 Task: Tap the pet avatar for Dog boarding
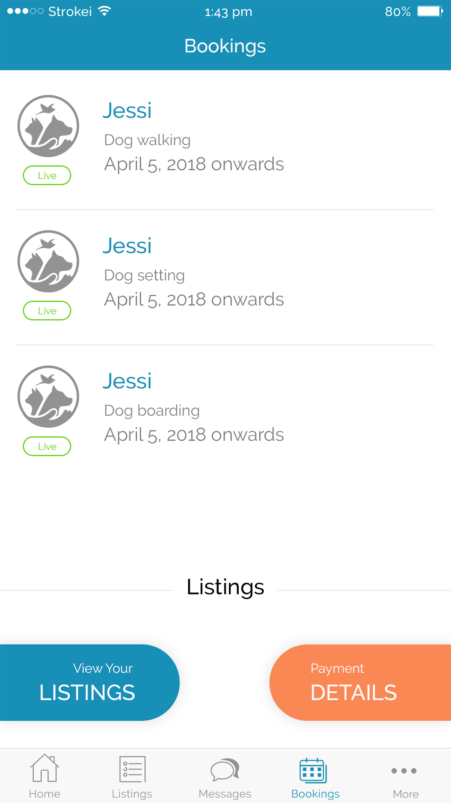(48, 396)
